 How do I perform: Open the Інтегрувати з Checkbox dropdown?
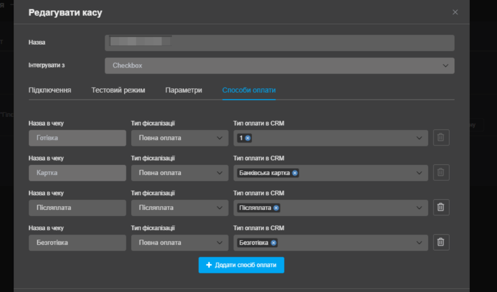click(x=279, y=65)
